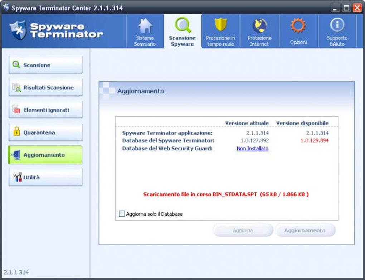The image size is (365, 280).
Task: Click the Non Installato link
Action: pos(253,148)
